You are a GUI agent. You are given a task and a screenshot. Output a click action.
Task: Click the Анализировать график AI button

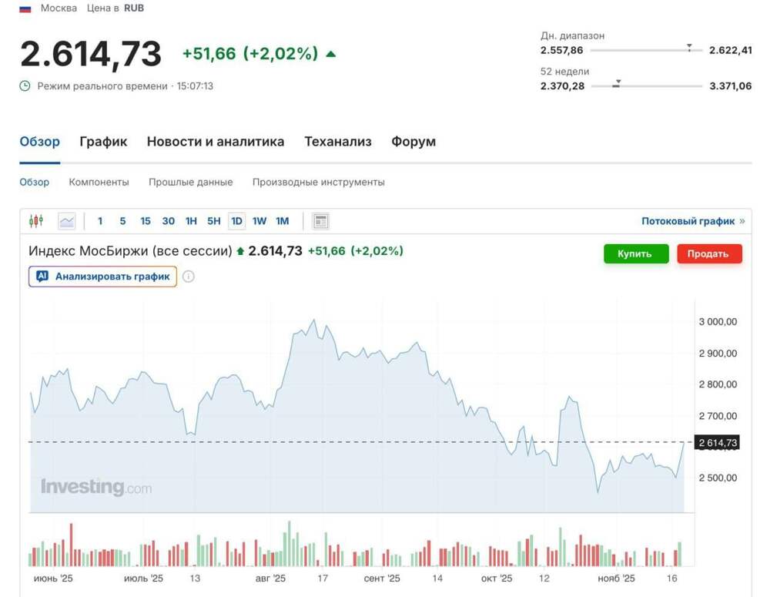103,277
